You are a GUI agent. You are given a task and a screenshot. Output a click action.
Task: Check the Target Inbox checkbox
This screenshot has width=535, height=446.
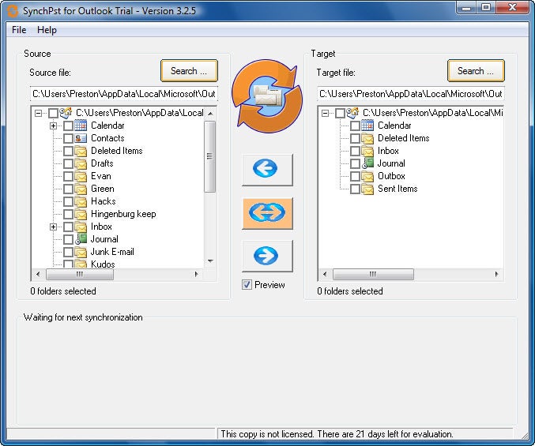coord(355,151)
